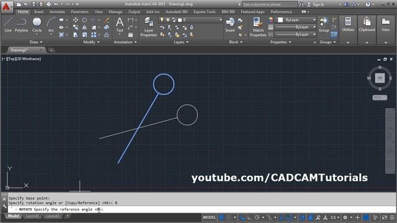The width and height of the screenshot is (397, 223).
Task: Toggle group selection on/off button
Action: click(334, 35)
